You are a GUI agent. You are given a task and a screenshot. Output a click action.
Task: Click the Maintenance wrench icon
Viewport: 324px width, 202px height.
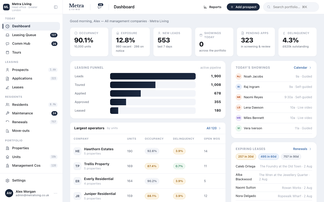(x=8, y=113)
